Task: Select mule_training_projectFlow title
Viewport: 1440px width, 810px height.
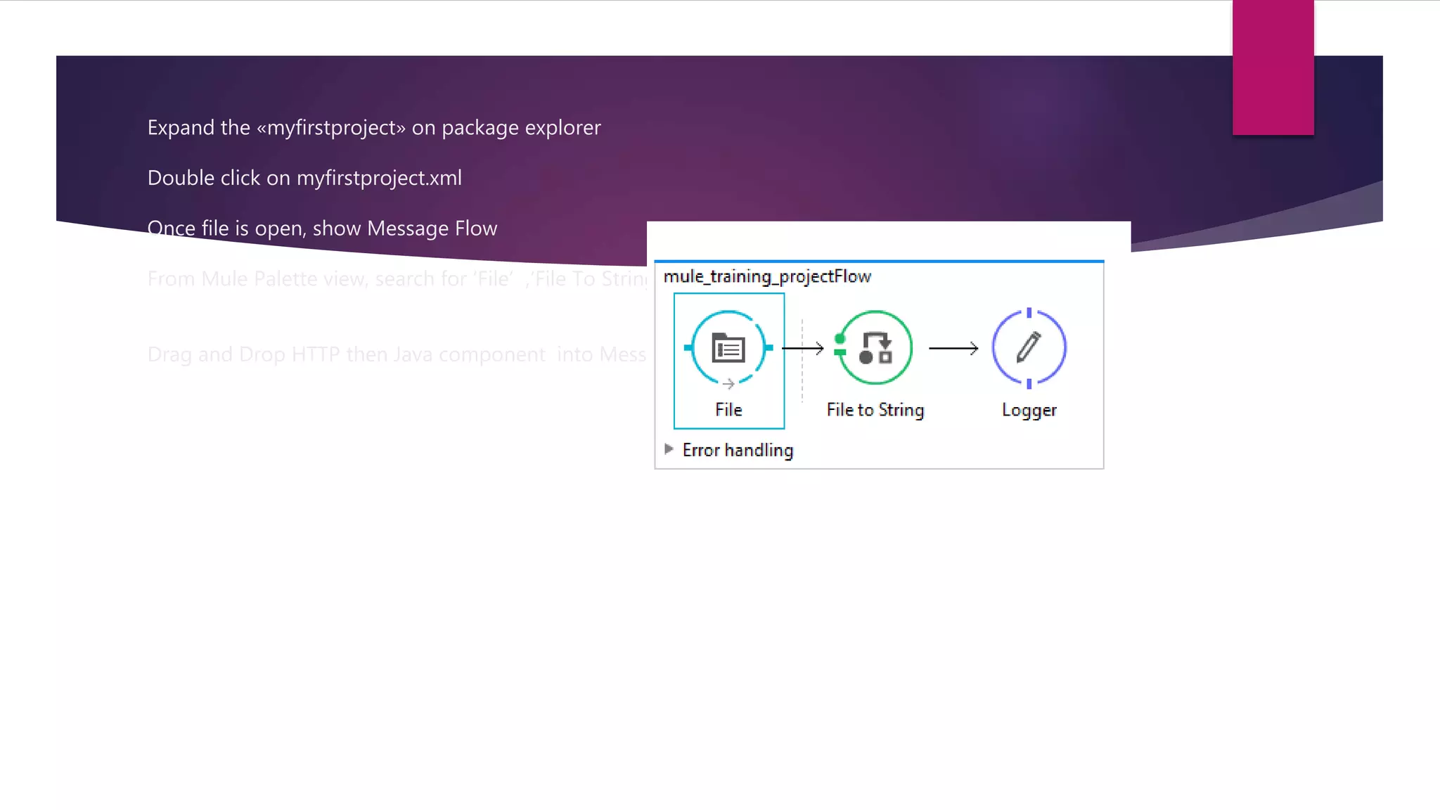Action: (x=767, y=276)
